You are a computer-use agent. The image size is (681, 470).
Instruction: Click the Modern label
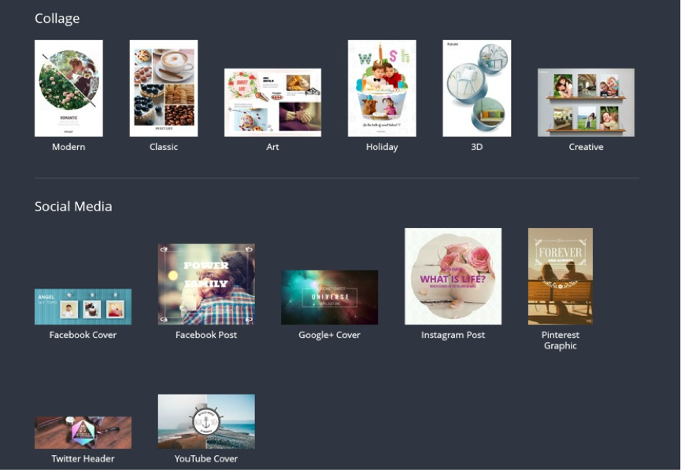coord(68,147)
